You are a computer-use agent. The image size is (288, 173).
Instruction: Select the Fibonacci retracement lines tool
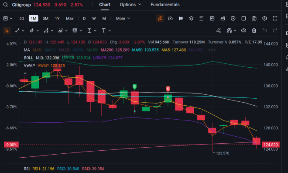click(x=75, y=31)
